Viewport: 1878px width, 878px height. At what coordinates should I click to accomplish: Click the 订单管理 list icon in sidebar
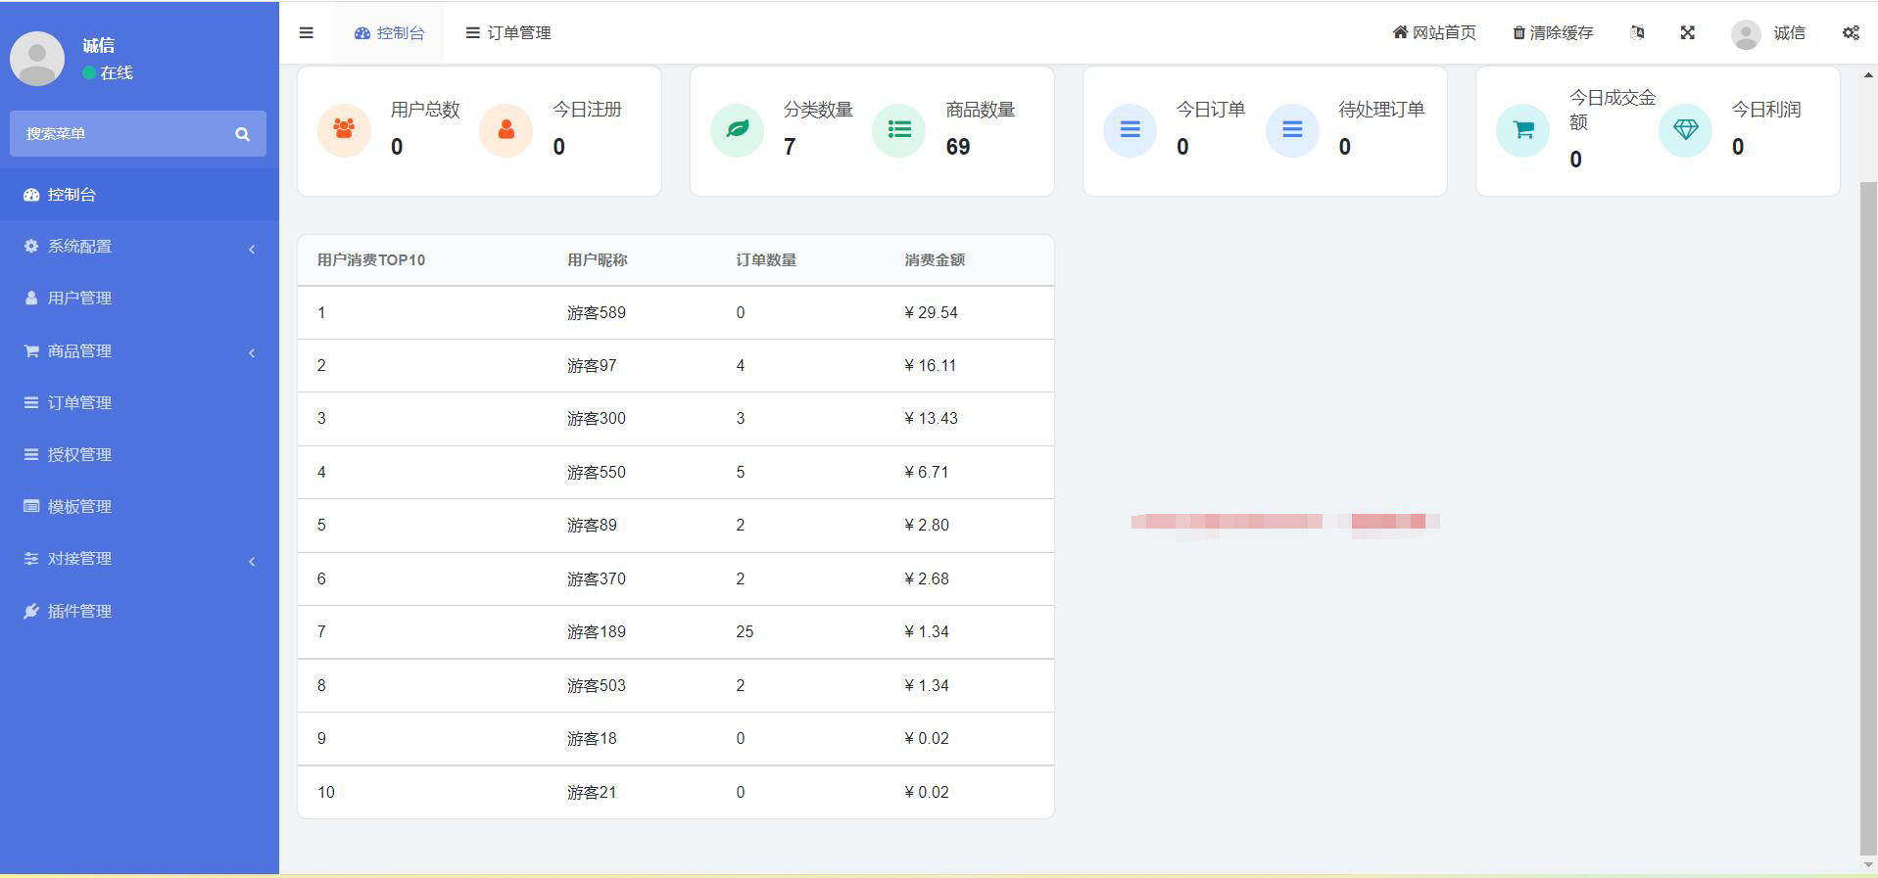[x=31, y=402]
